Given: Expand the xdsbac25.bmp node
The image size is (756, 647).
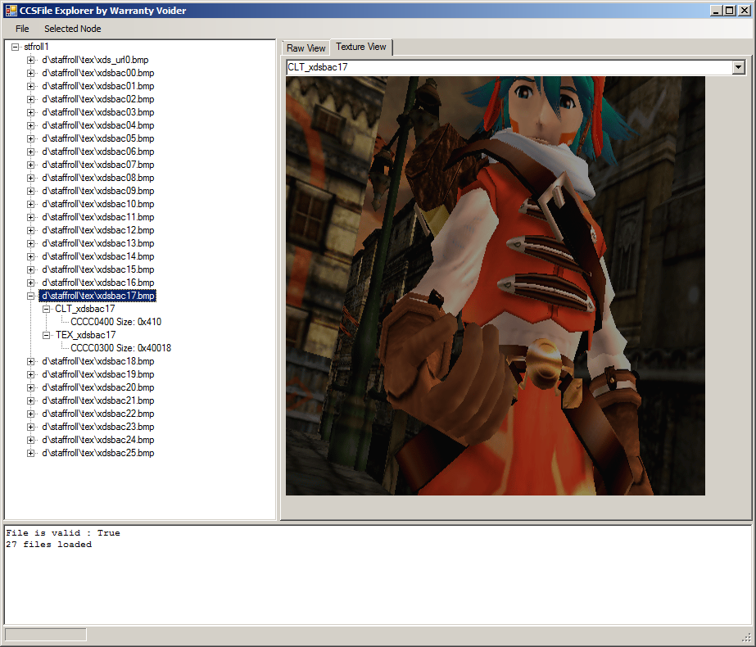Looking at the screenshot, I should coord(30,453).
